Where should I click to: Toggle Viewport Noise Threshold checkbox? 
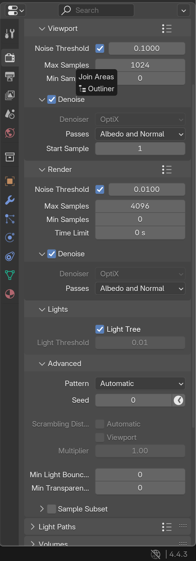[x=100, y=49]
